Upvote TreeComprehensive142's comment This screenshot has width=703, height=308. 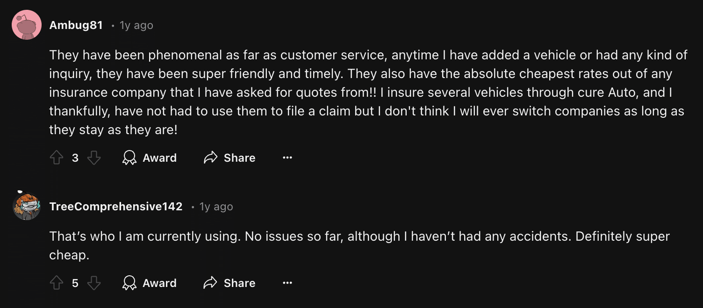[57, 283]
